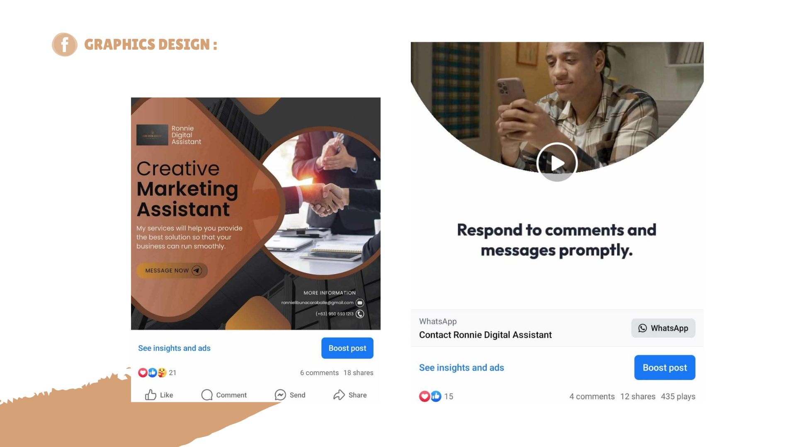This screenshot has width=796, height=447.
Task: Boost the Creative Marketing Assistant post
Action: point(347,348)
